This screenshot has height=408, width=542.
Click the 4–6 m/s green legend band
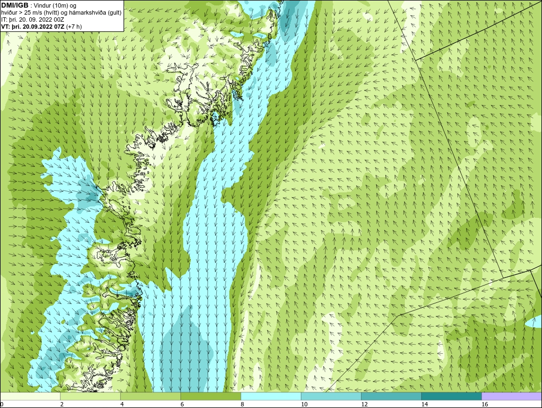(x=151, y=396)
